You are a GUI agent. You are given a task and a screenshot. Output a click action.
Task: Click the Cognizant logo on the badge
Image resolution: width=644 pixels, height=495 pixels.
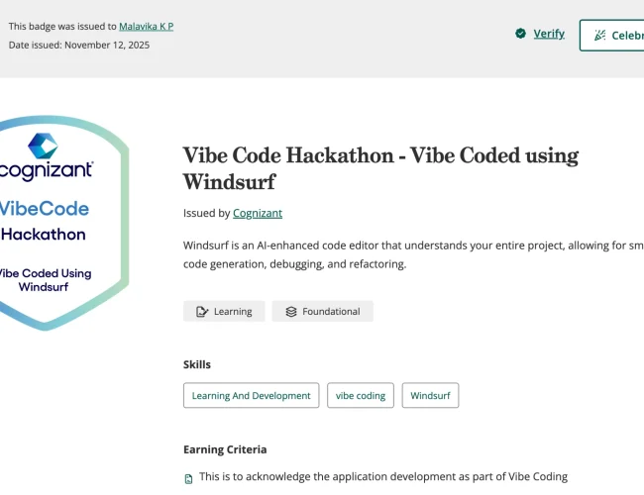46,156
